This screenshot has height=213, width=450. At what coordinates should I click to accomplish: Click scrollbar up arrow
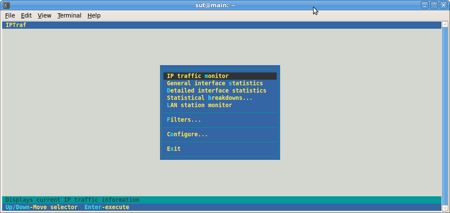445,24
